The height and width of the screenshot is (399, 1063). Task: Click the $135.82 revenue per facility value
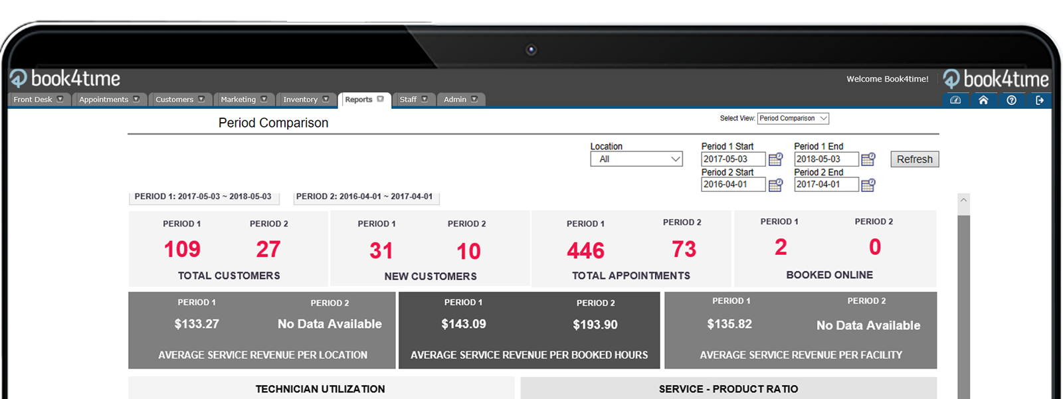click(729, 324)
